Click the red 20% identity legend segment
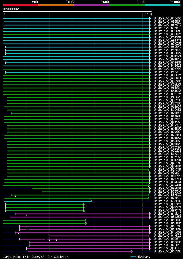 coord(21,5)
